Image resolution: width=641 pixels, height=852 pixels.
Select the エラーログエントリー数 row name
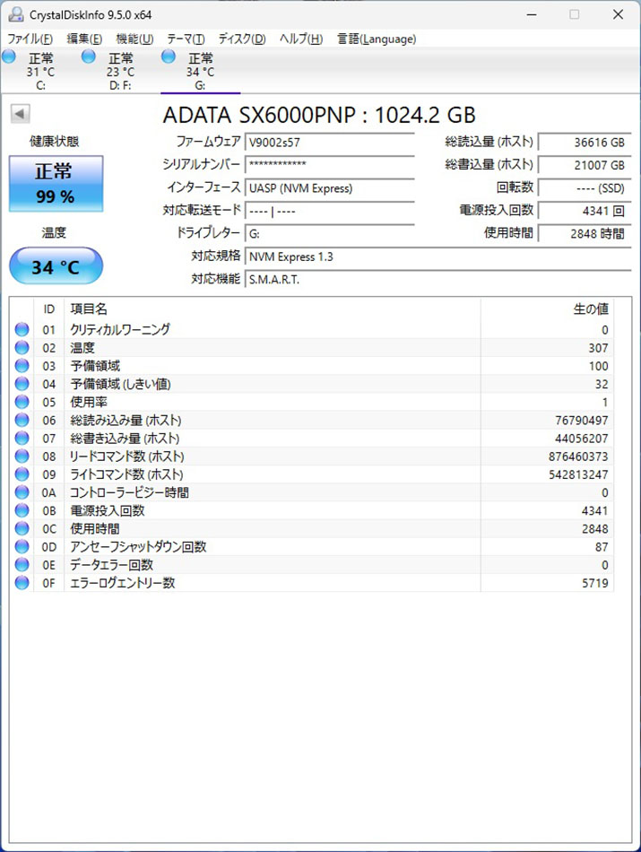pos(122,583)
